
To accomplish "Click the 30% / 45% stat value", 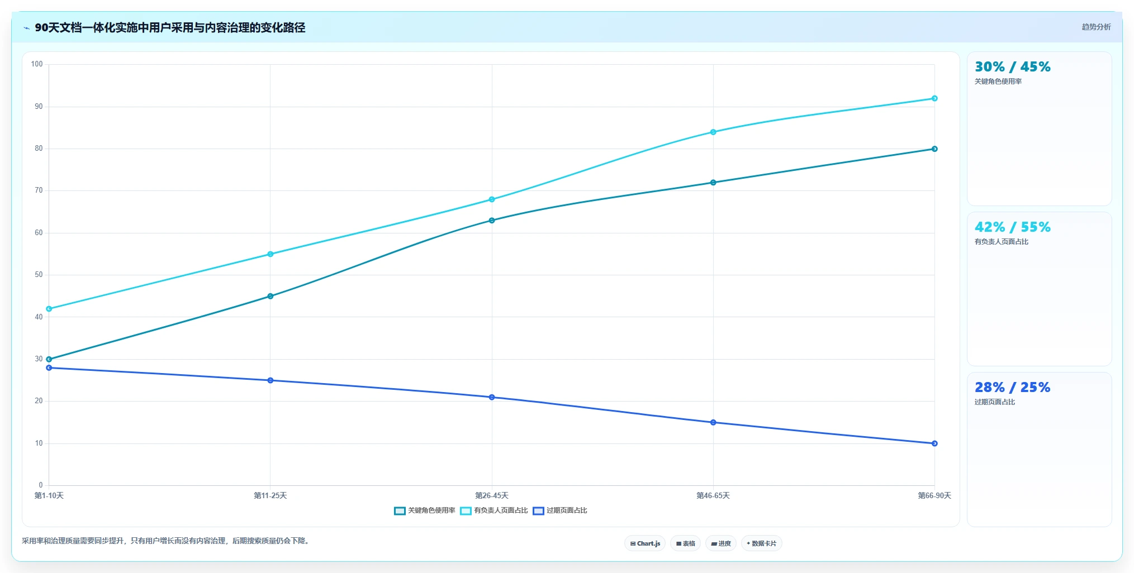I will point(1012,67).
